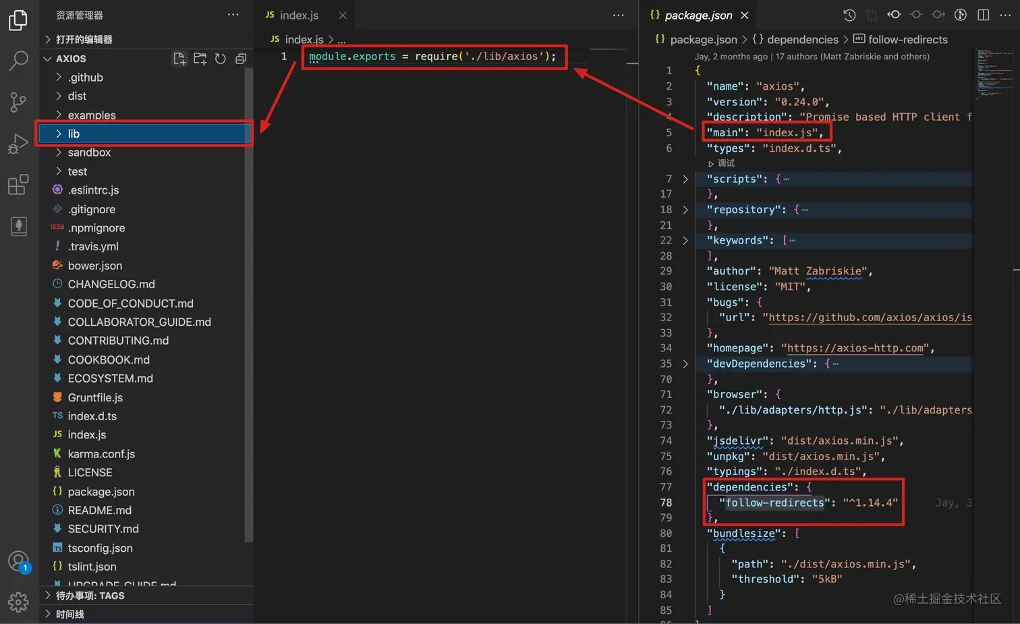
Task: Close the package.json editor tab
Action: [745, 15]
